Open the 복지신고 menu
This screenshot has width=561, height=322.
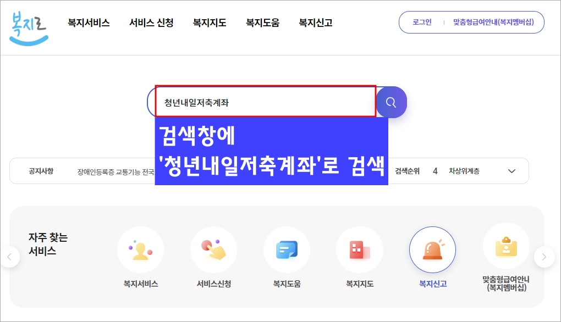(x=315, y=23)
